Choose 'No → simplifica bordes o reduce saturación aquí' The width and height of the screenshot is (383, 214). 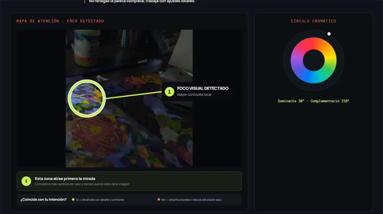[191, 200]
